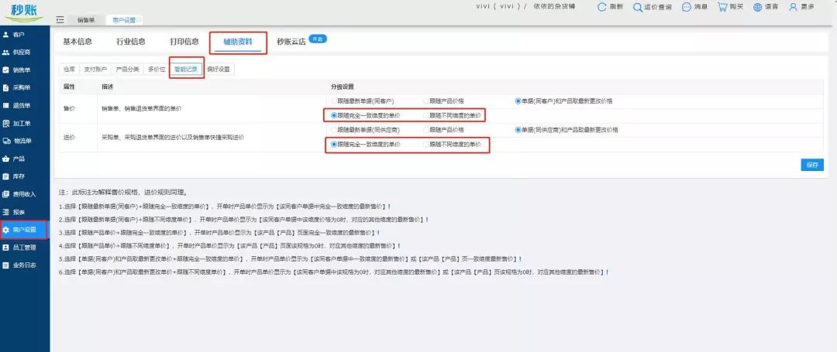Screen dimensions: 837x352
Task: Select 跟随产品价格 radio in 售价 row
Action: pyautogui.click(x=426, y=101)
